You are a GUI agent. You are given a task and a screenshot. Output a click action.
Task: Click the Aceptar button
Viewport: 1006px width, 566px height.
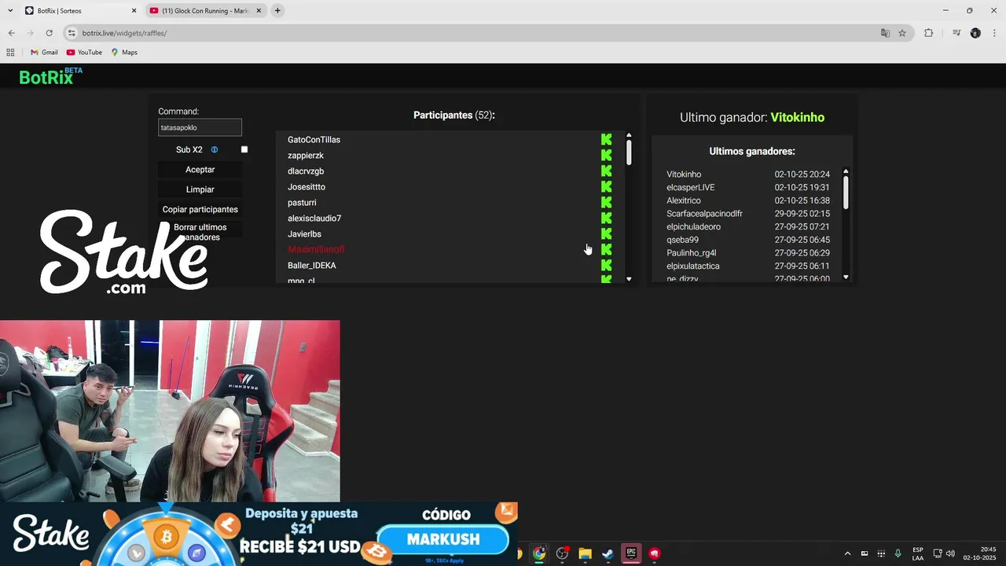(200, 170)
